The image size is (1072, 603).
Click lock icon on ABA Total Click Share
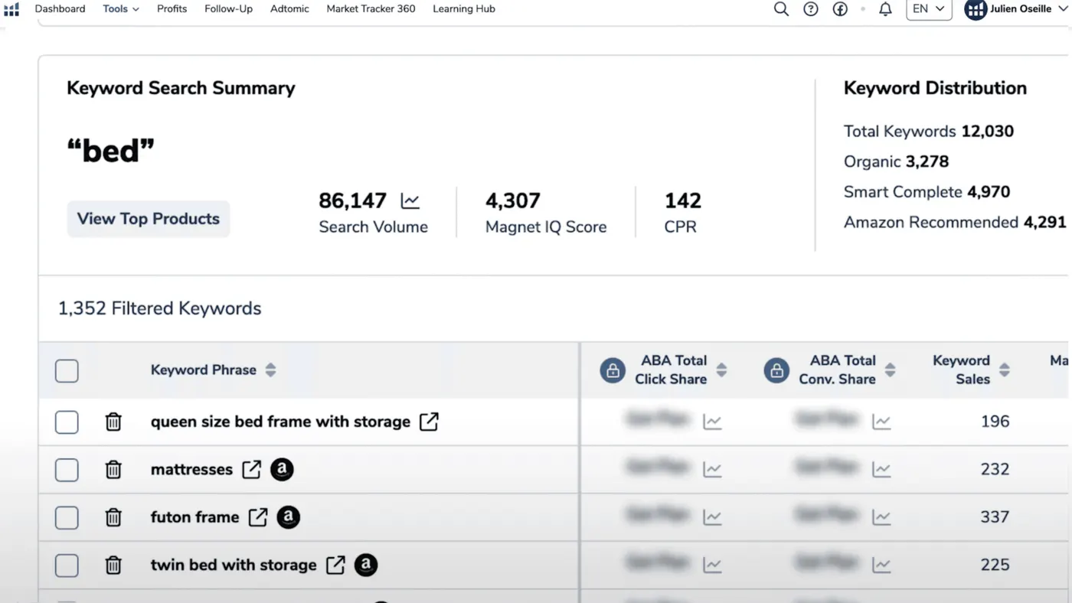point(613,370)
